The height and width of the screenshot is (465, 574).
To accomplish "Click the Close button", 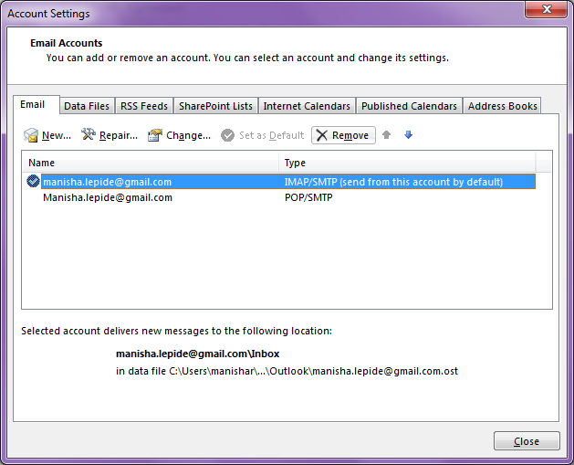I will point(527,441).
